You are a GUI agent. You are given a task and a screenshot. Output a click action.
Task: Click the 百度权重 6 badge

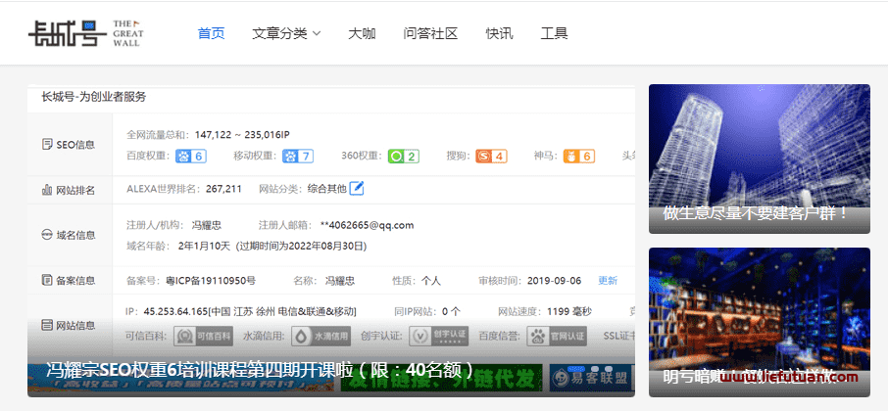[x=191, y=156]
